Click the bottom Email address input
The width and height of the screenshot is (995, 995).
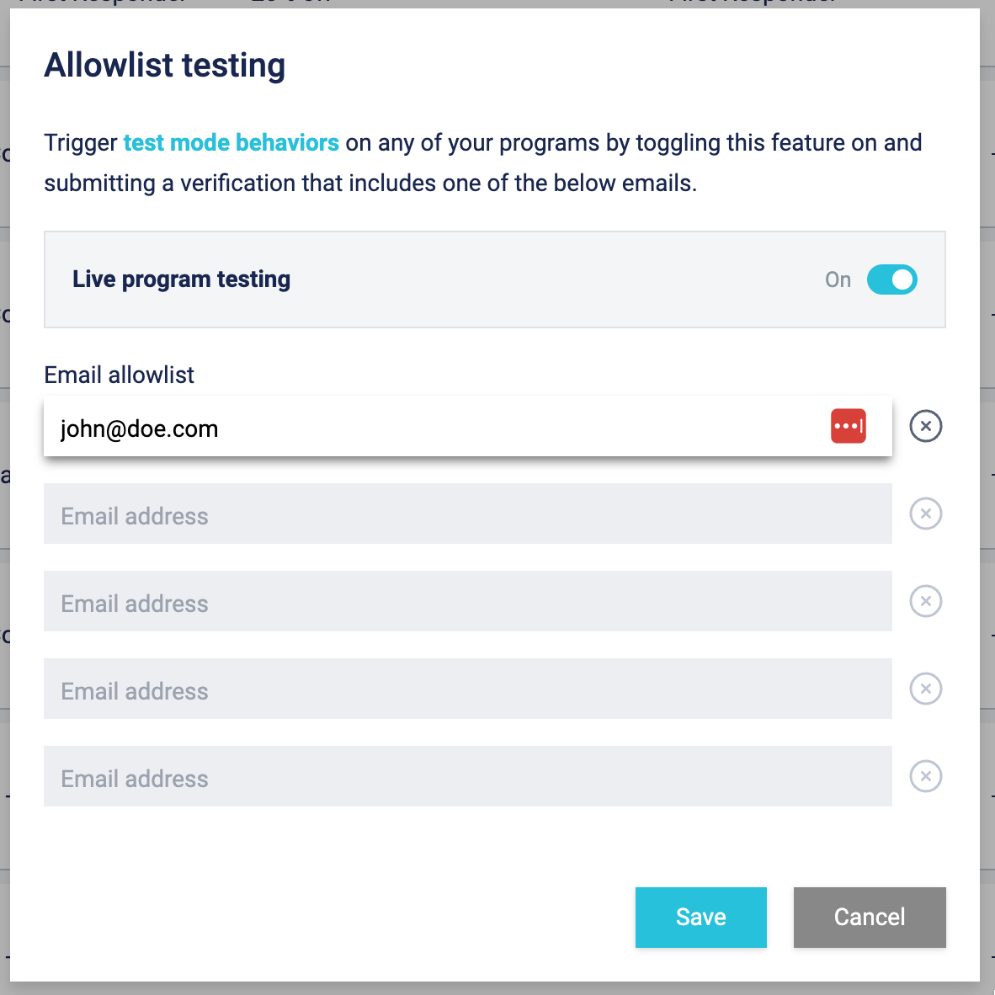[x=467, y=776]
